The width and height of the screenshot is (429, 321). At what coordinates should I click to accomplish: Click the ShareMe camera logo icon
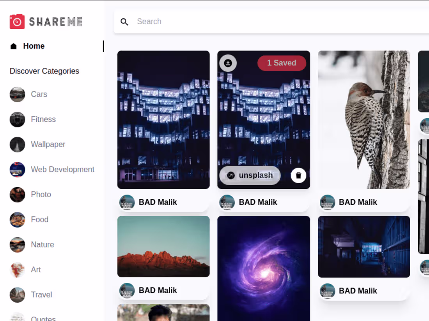17,21
